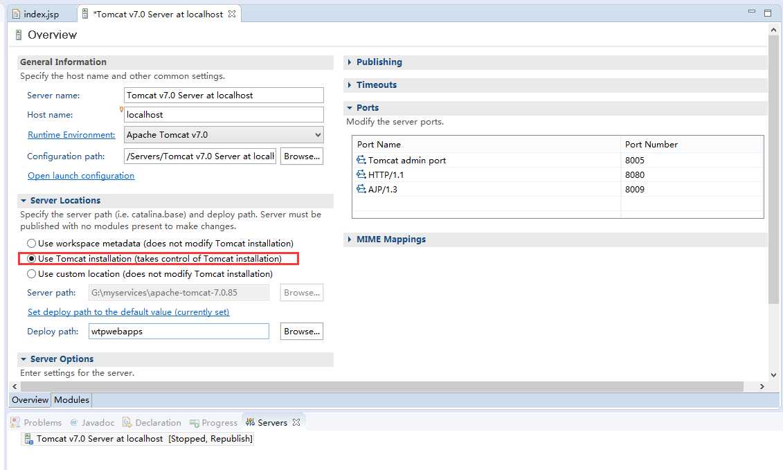Click the server icon beside Overview heading
This screenshot has width=783, height=470.
[x=19, y=35]
